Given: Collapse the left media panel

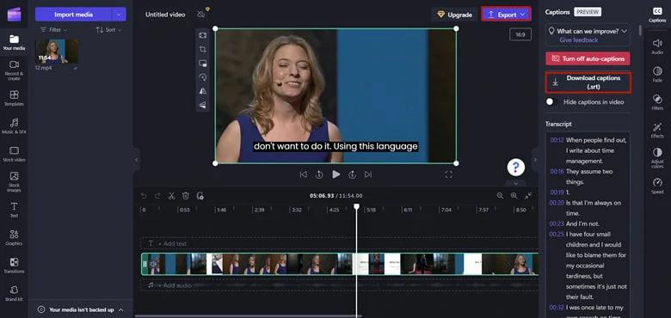Looking at the screenshot, I should coord(137,160).
